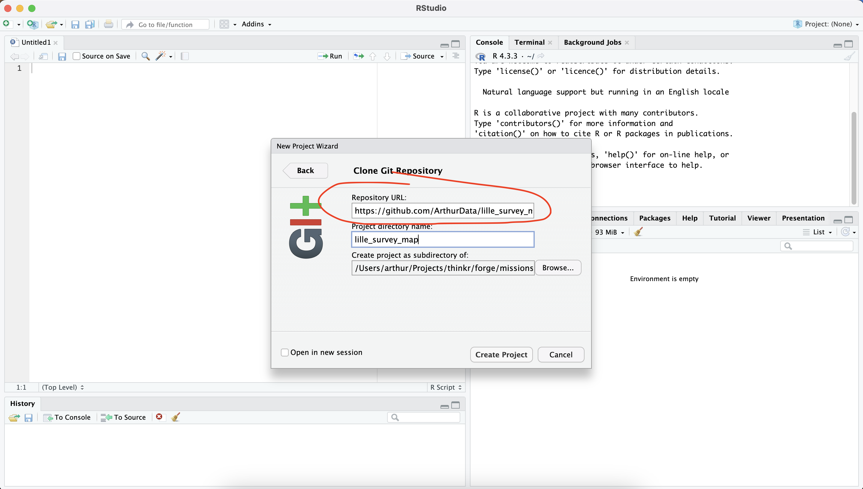Click the Repository URL input field
863x489 pixels.
[443, 211]
